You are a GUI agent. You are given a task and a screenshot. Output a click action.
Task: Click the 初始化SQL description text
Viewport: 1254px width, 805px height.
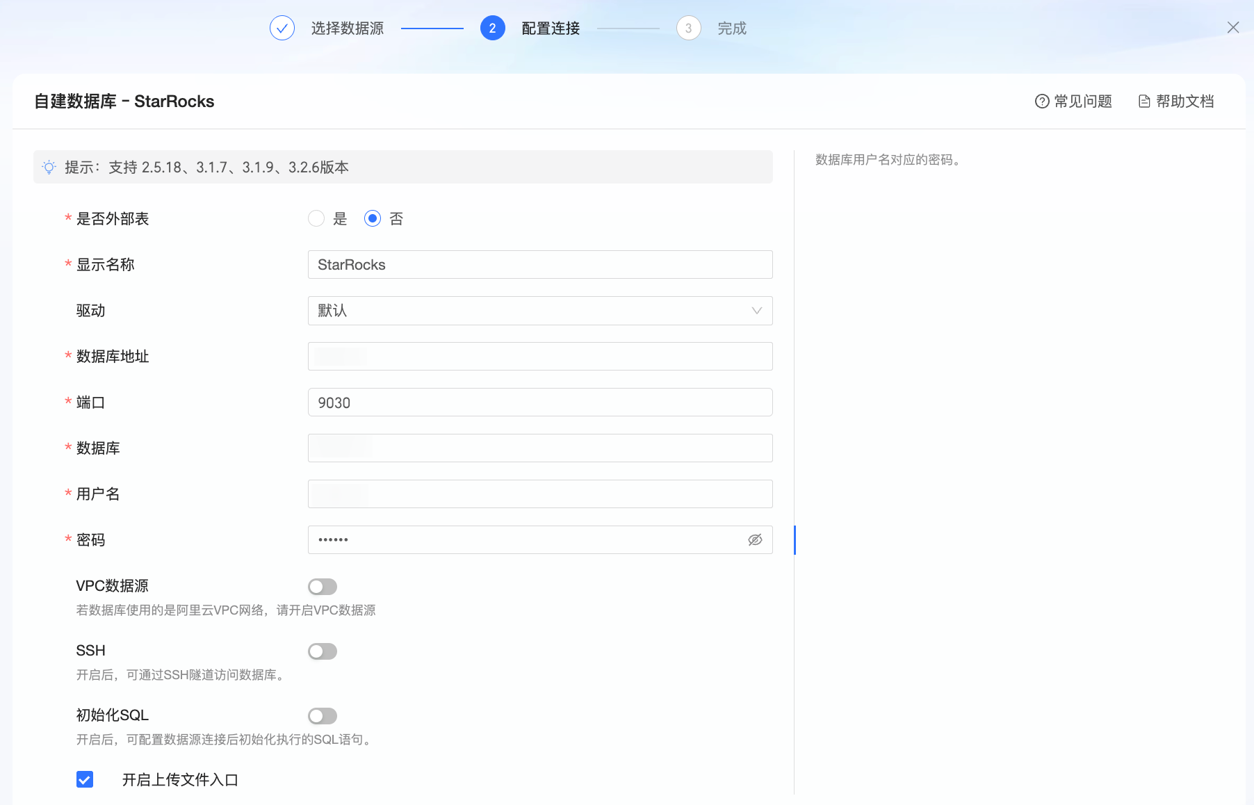225,740
